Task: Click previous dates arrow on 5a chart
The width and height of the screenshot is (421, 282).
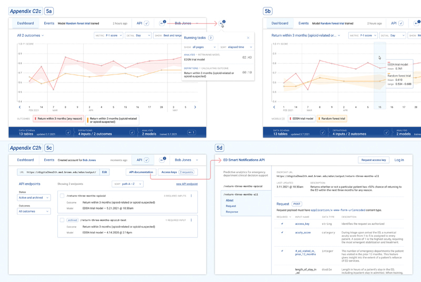Action: (x=19, y=107)
